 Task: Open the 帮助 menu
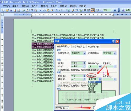point(83,6)
